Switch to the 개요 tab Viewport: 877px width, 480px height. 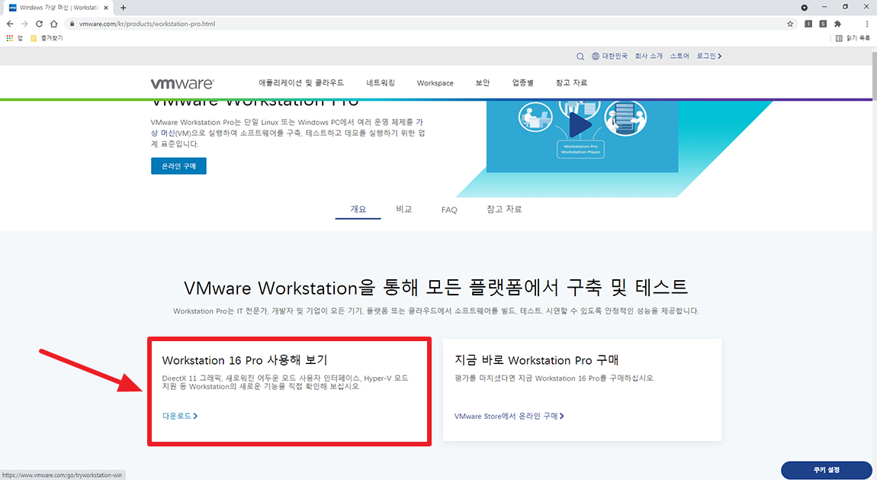click(x=358, y=209)
